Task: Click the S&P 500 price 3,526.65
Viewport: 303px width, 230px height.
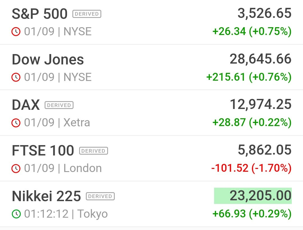Action: point(264,13)
